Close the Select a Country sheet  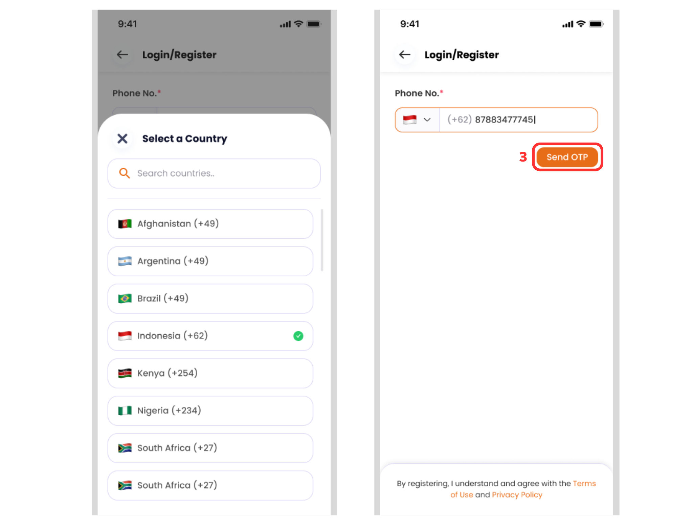pyautogui.click(x=122, y=139)
